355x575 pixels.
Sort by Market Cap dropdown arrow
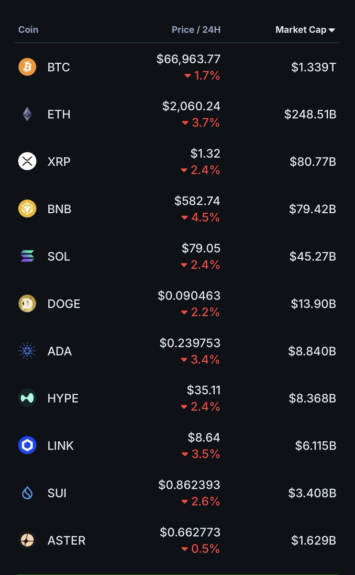(332, 30)
